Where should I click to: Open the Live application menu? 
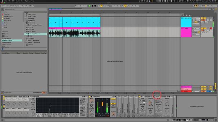tap(6, 1)
